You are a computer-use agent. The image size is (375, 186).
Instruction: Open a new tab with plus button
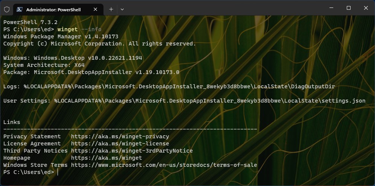coord(111,9)
